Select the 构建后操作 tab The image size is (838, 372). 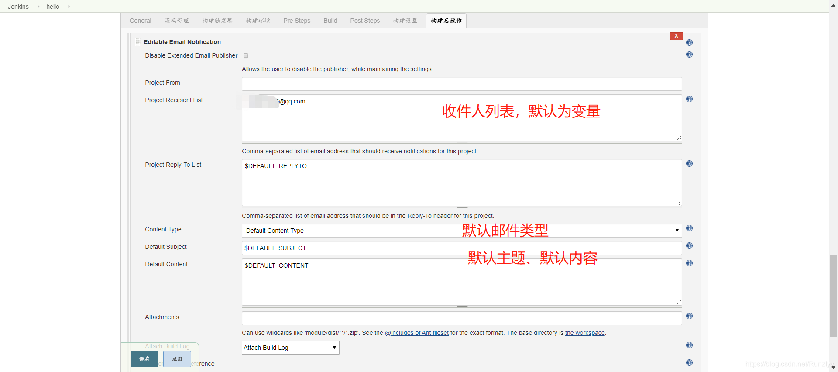[x=446, y=21]
